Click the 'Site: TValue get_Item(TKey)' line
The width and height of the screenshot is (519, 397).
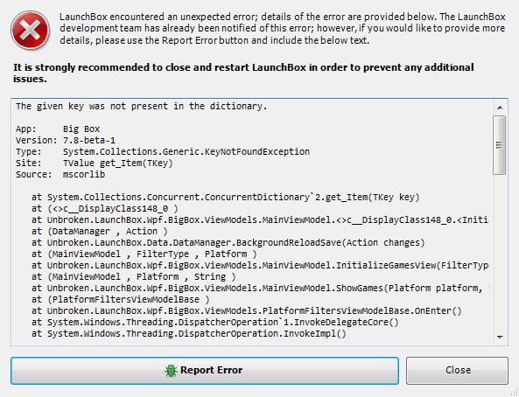coord(95,164)
